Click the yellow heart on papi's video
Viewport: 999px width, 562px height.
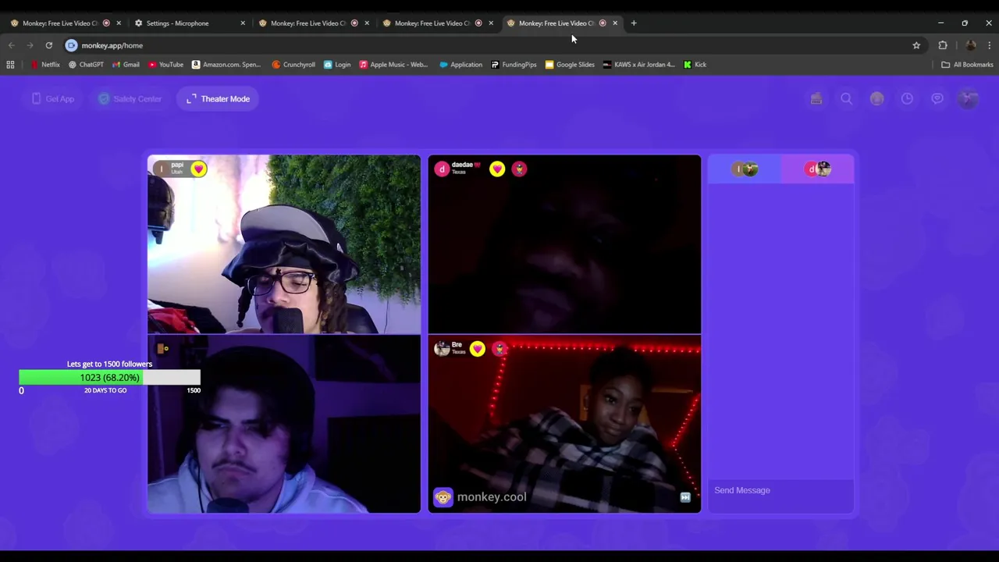tap(198, 169)
